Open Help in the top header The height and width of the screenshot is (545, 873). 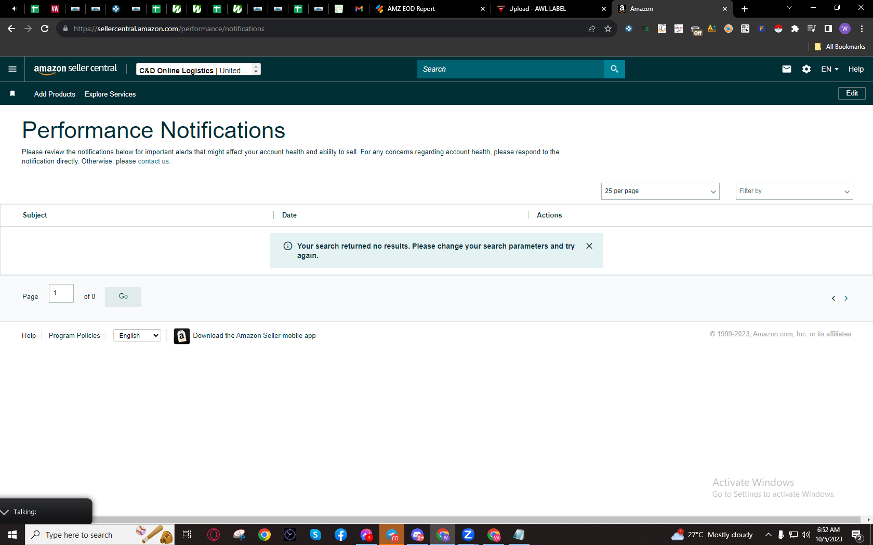point(856,69)
